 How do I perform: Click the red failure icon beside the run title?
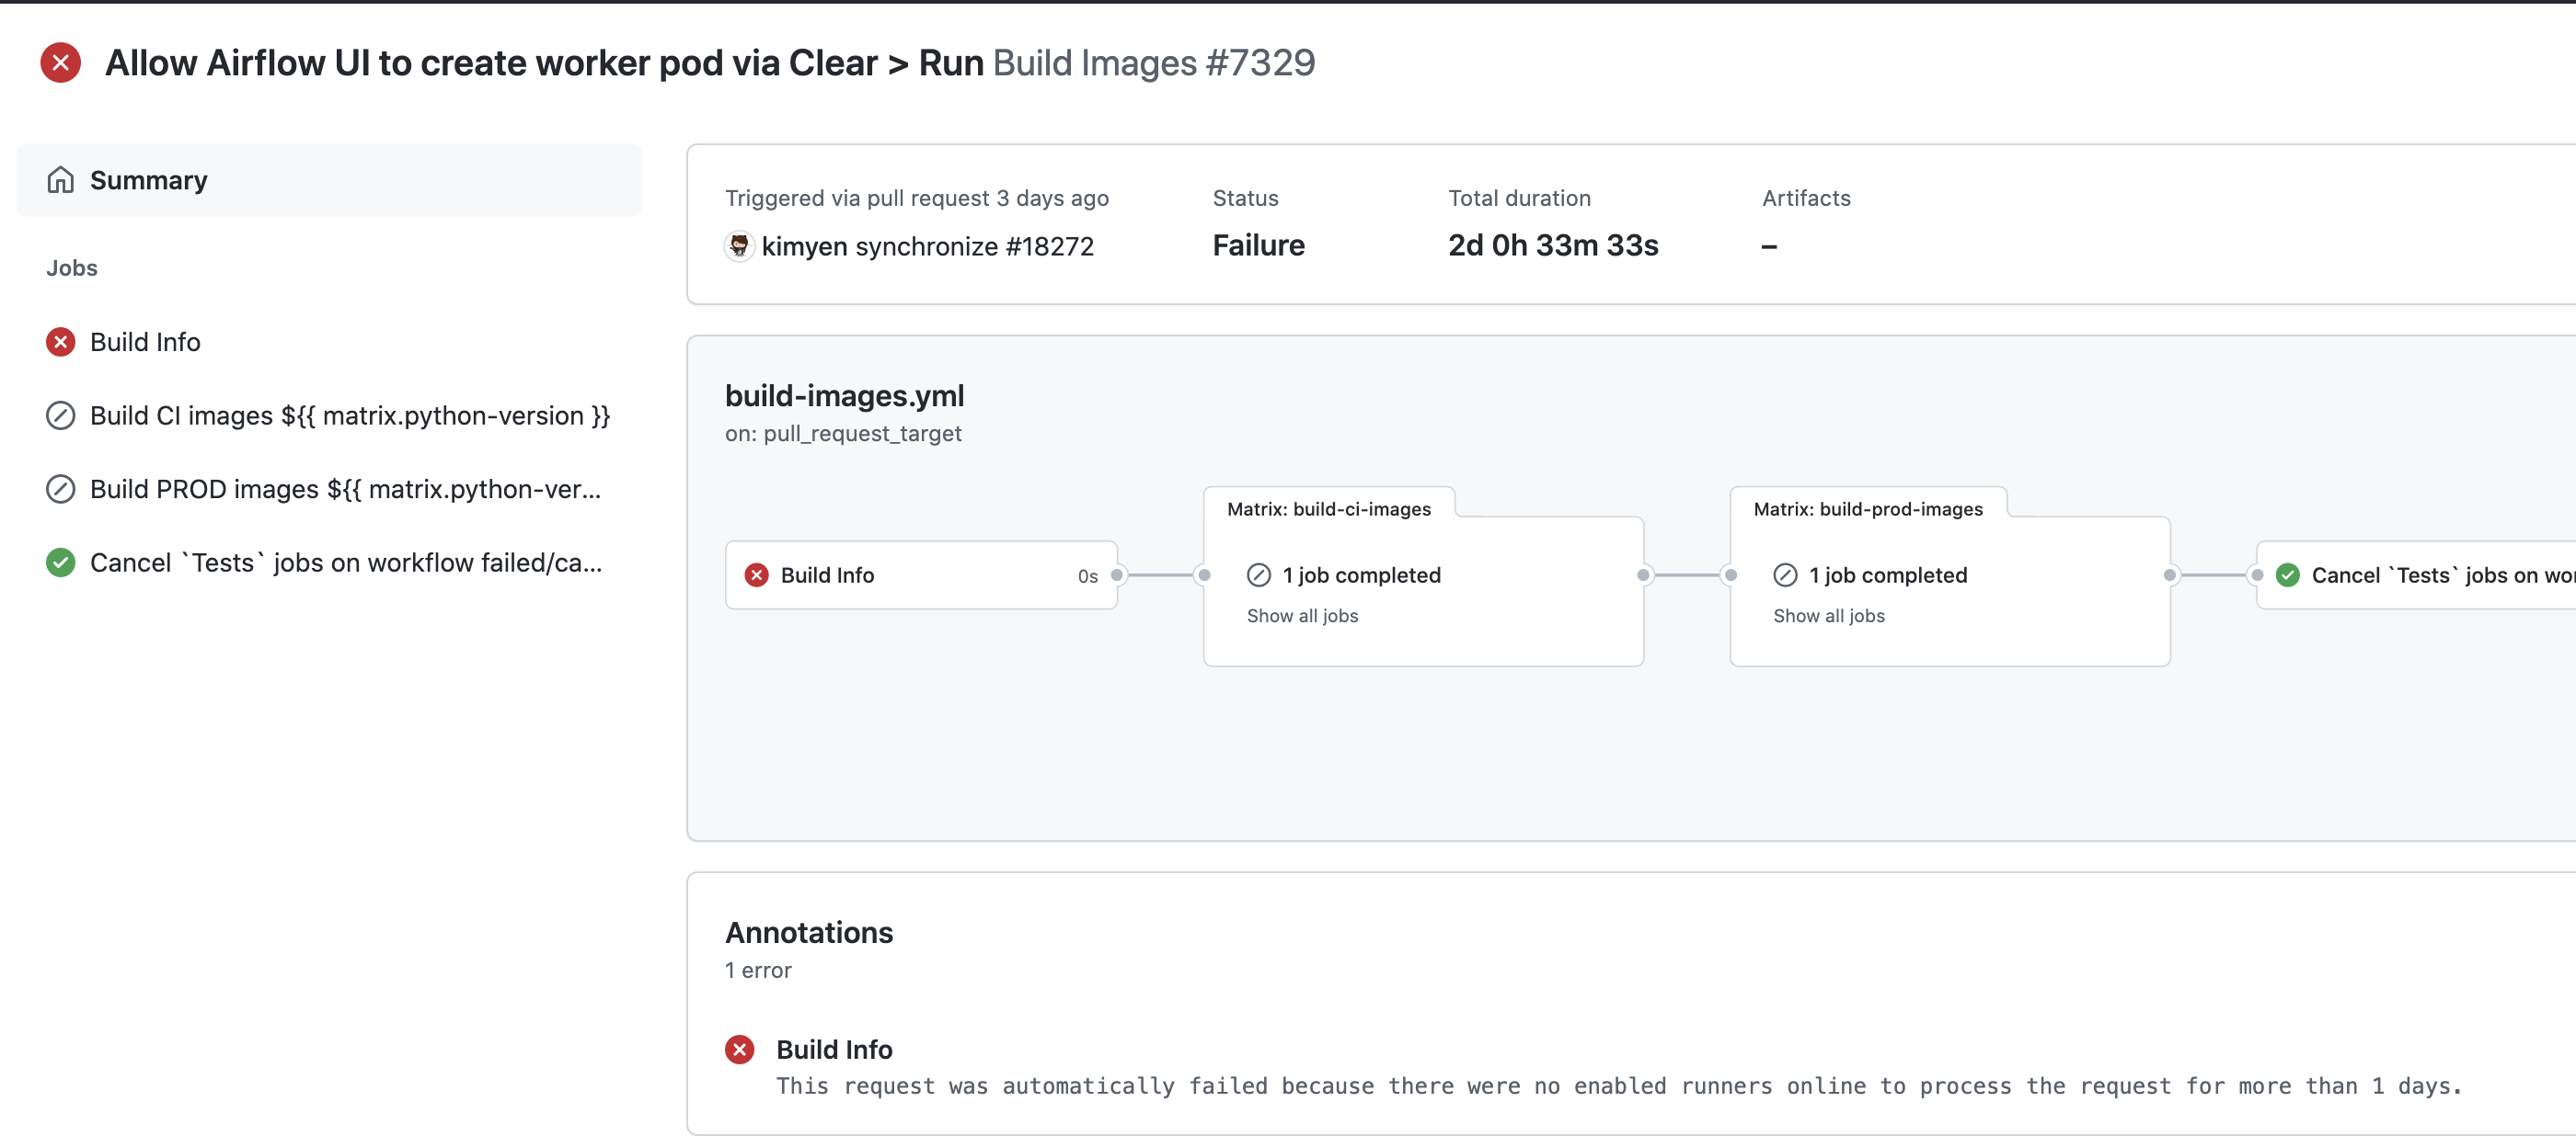pos(60,62)
